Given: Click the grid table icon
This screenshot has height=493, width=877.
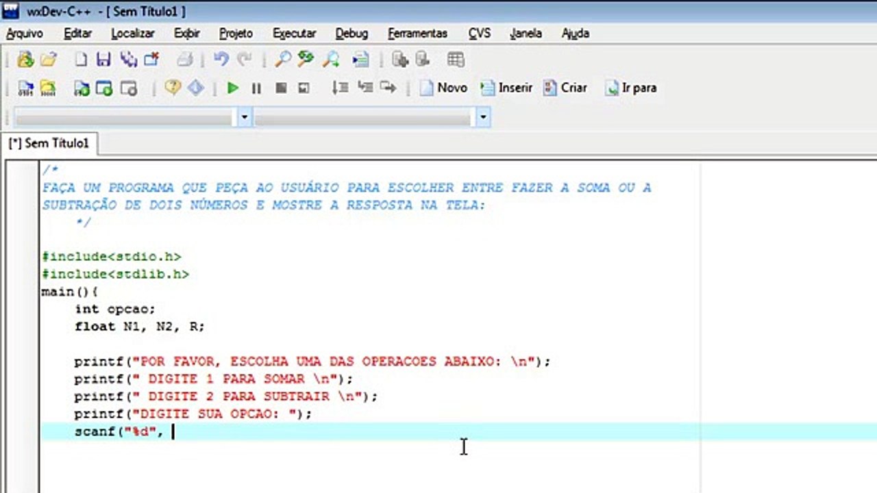Looking at the screenshot, I should pos(456,60).
